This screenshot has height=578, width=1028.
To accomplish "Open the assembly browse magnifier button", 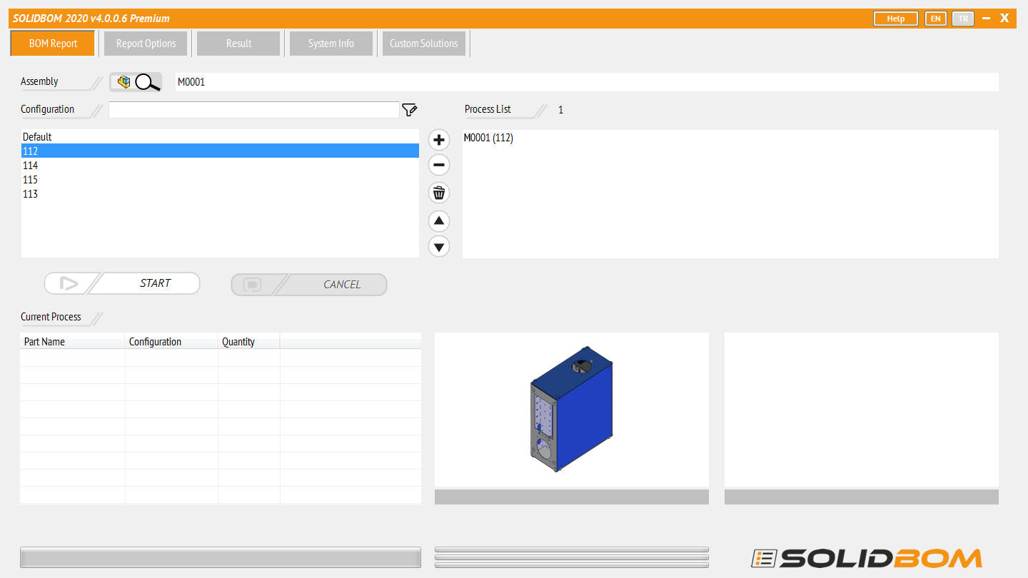I will coord(136,82).
